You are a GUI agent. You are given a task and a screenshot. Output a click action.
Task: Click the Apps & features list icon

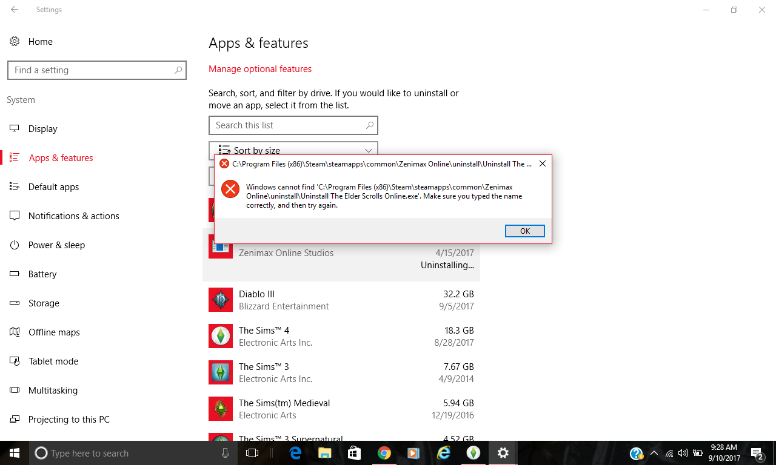(x=15, y=158)
